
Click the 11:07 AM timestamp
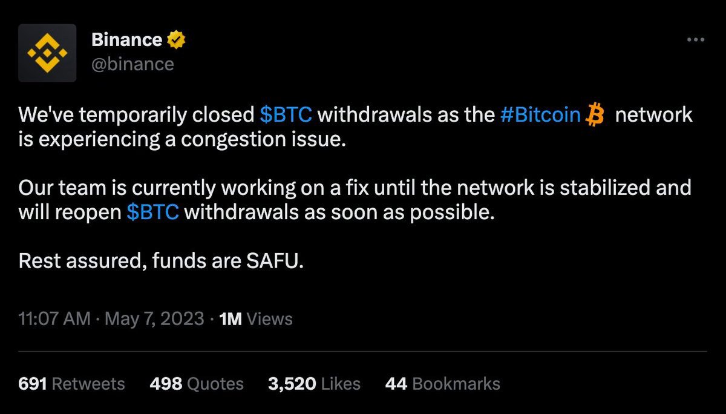(x=54, y=319)
